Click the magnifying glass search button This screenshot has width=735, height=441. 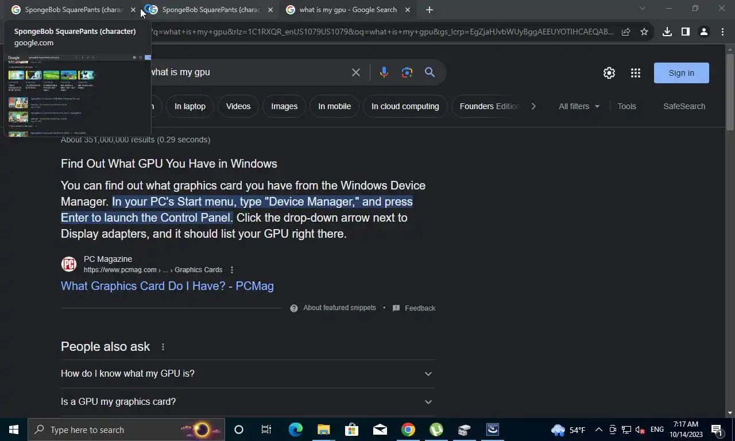(x=430, y=72)
